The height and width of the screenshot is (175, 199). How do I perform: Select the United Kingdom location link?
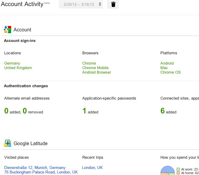(x=18, y=68)
